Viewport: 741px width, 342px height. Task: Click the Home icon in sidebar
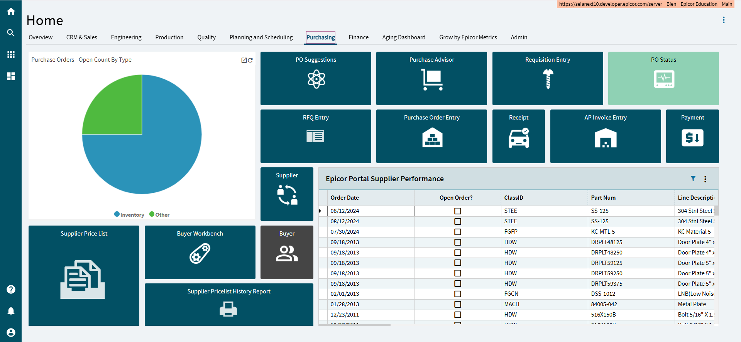point(11,12)
